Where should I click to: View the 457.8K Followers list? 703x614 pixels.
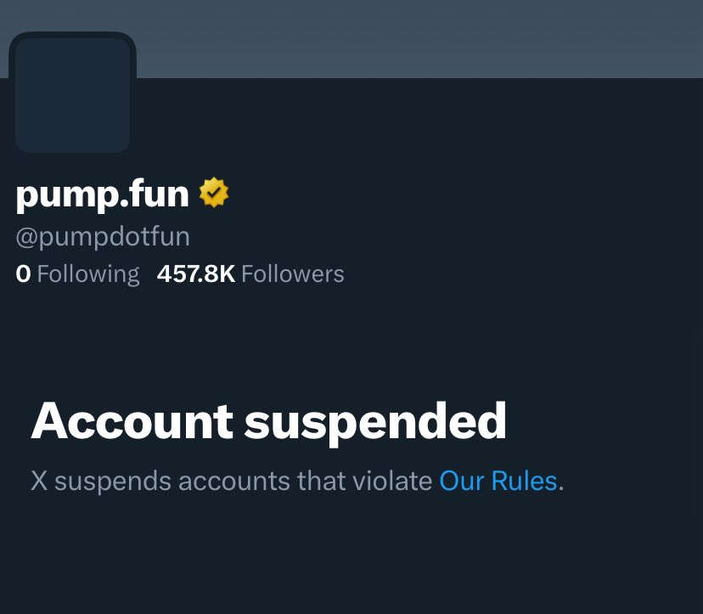coord(250,273)
